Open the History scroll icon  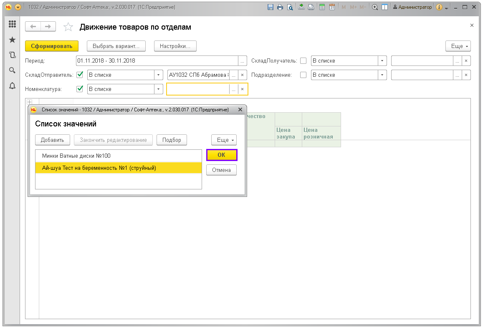point(12,55)
